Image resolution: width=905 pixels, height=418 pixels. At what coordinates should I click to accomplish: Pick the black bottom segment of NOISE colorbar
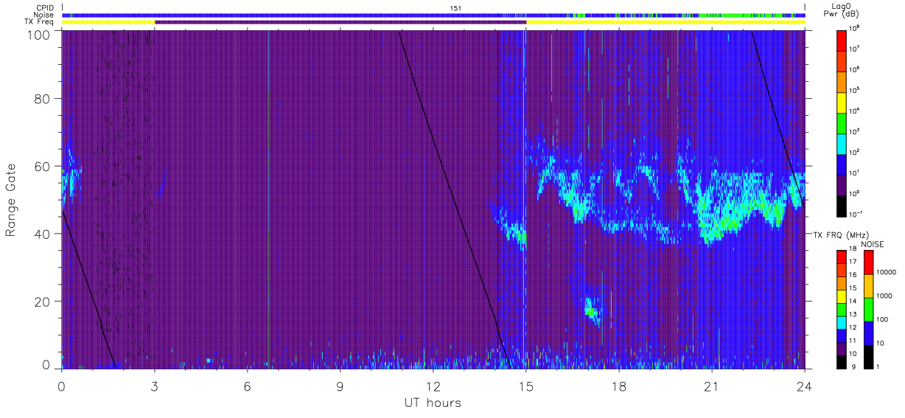click(x=868, y=355)
